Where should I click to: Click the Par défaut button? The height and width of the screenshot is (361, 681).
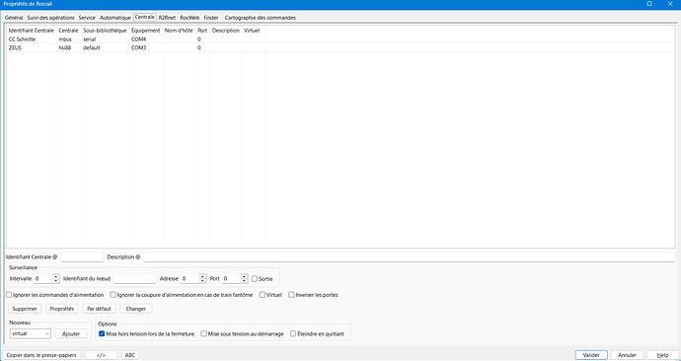[99, 309]
